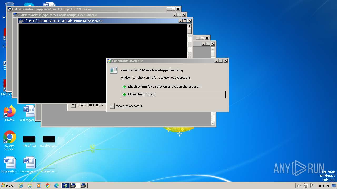The height and width of the screenshot is (189, 337).
Task: Open the volume speaker tray icon
Action: coord(299,186)
